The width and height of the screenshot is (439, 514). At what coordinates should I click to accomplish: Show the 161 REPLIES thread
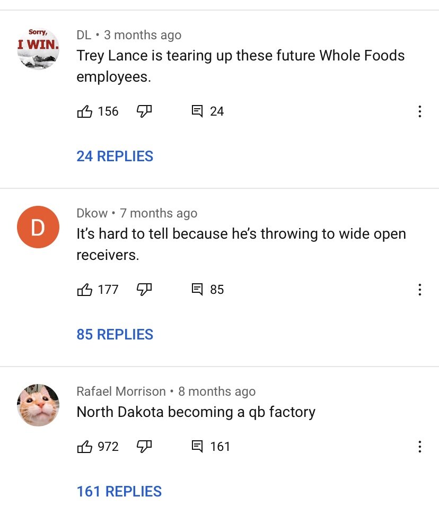pos(119,492)
